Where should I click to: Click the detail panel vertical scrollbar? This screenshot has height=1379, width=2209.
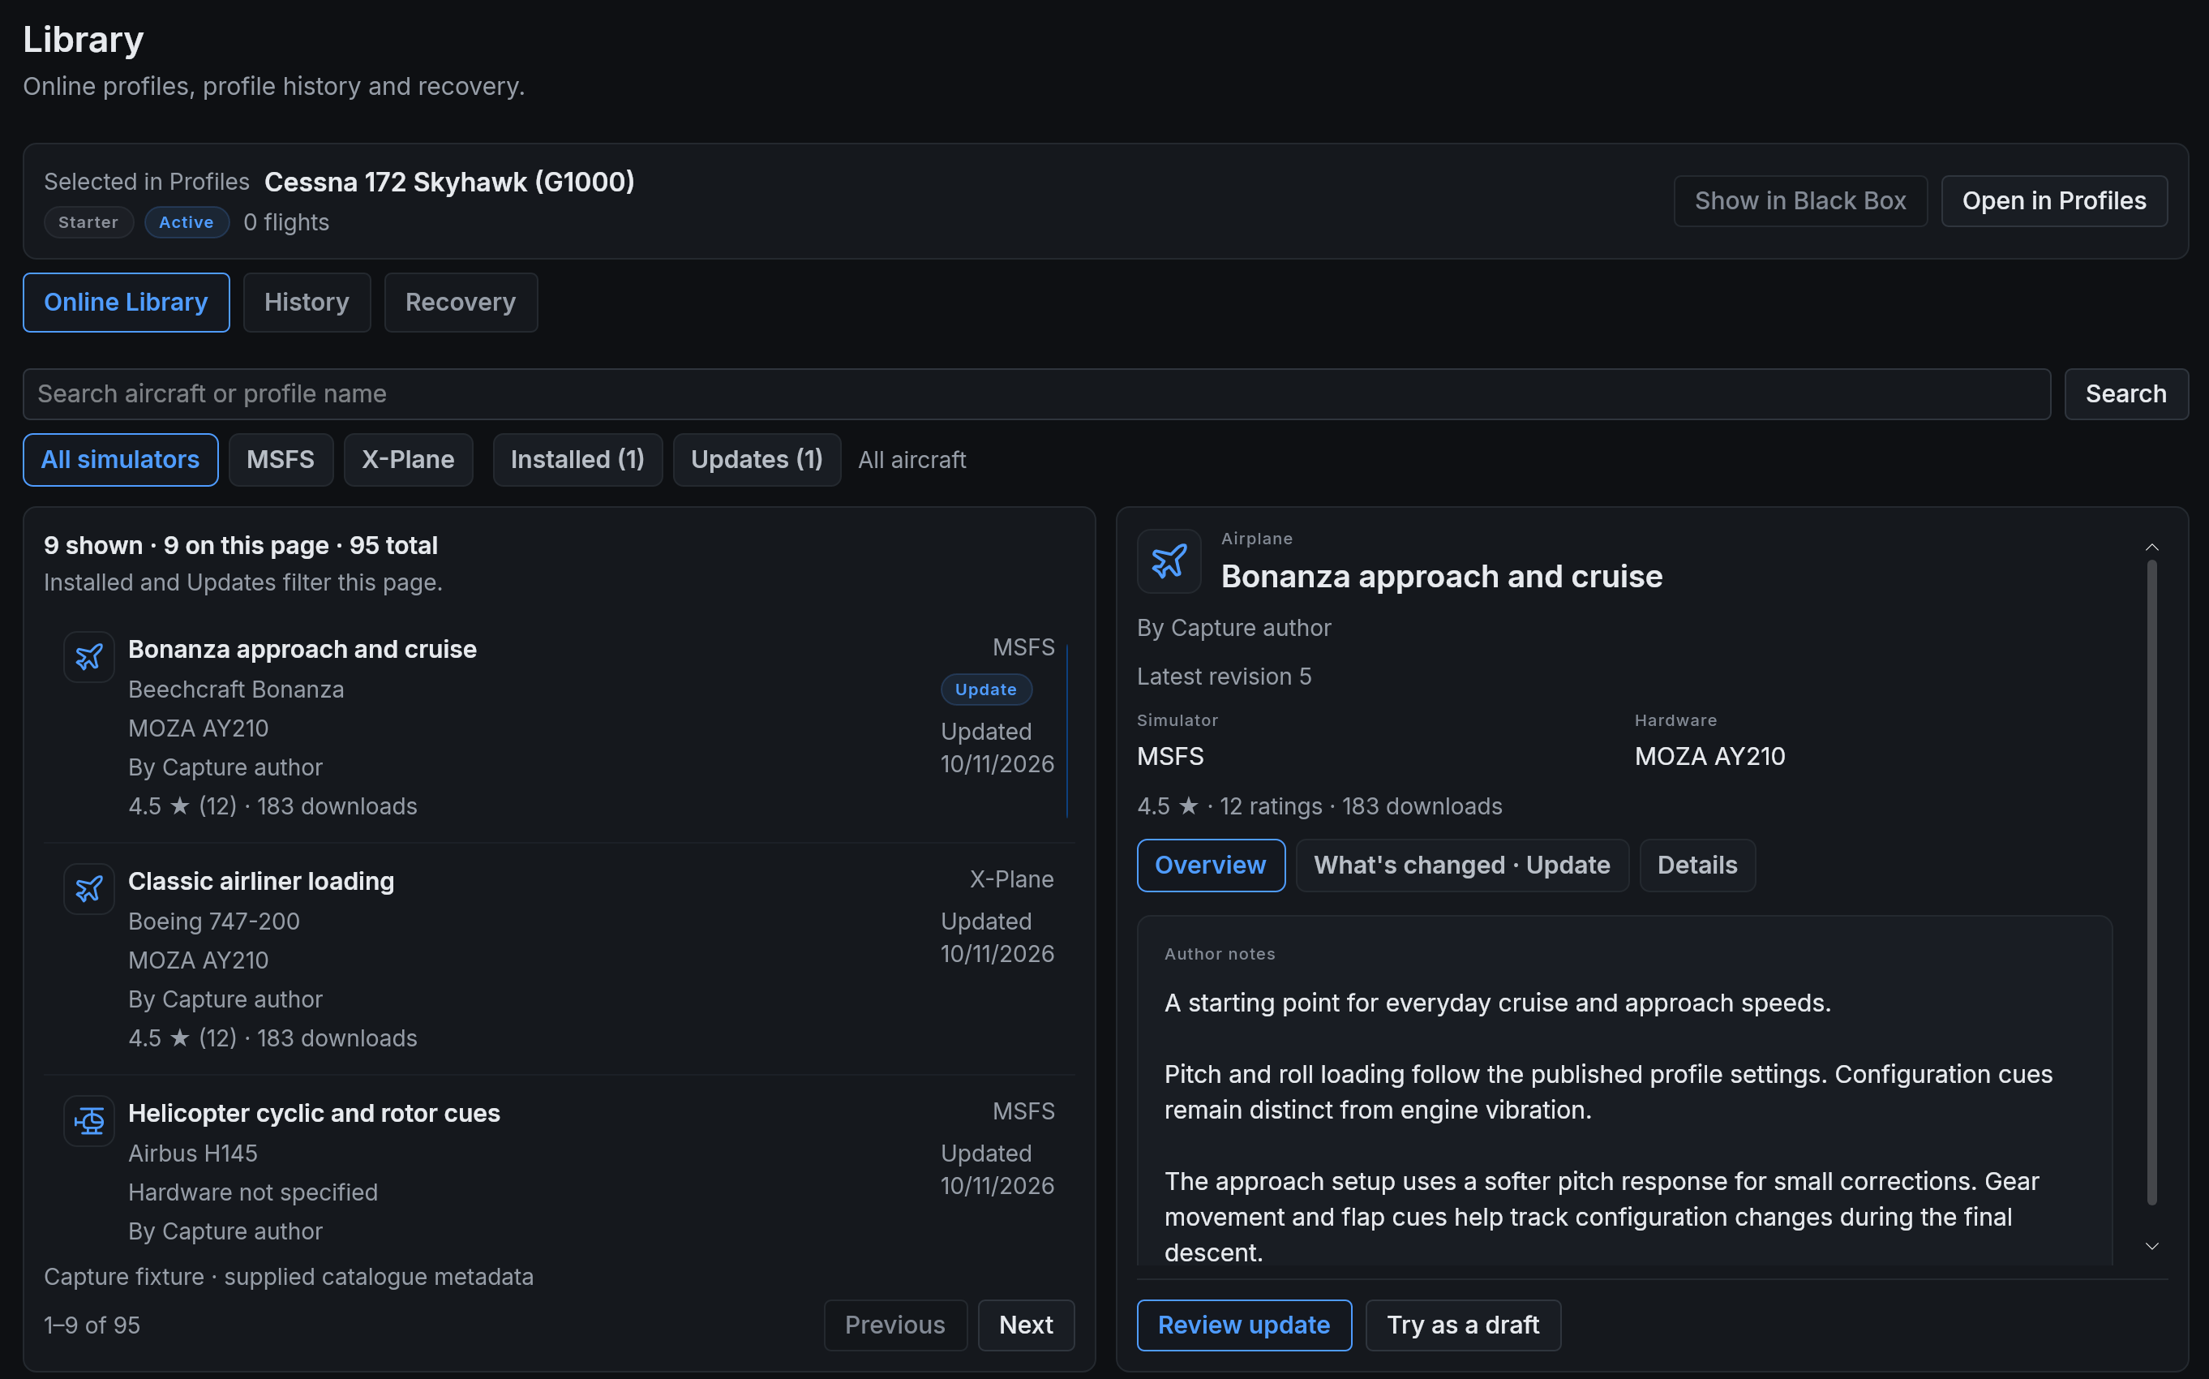pyautogui.click(x=2151, y=881)
